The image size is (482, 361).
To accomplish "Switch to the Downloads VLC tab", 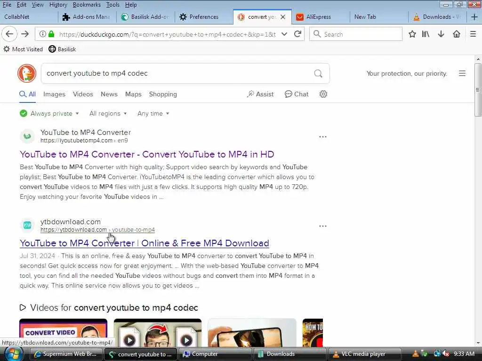I will pos(437,17).
